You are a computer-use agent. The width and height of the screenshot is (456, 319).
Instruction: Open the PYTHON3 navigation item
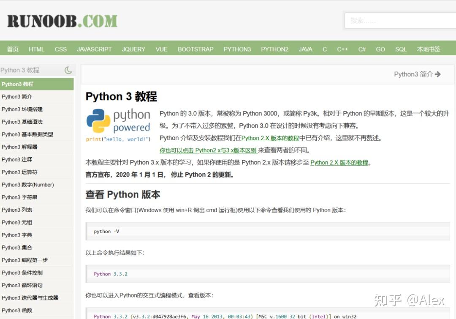coord(237,49)
